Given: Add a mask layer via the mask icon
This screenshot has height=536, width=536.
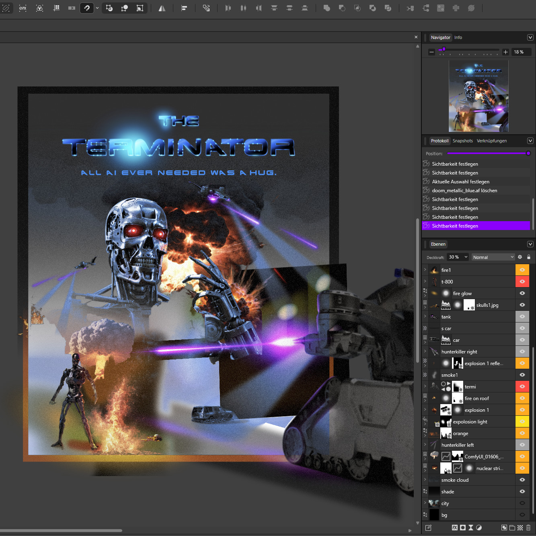Looking at the screenshot, I should (x=463, y=528).
